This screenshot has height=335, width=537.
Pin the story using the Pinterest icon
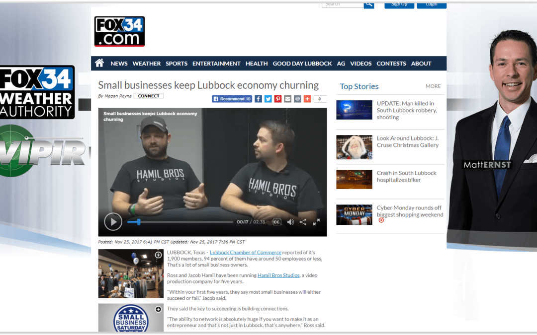[x=278, y=99]
